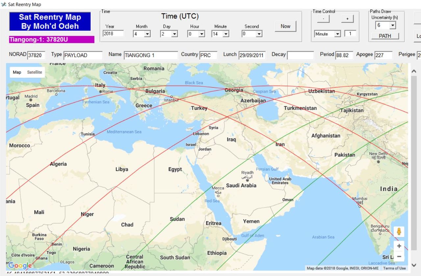Zoom out the map with minus
421x276 pixels.
[399, 257]
